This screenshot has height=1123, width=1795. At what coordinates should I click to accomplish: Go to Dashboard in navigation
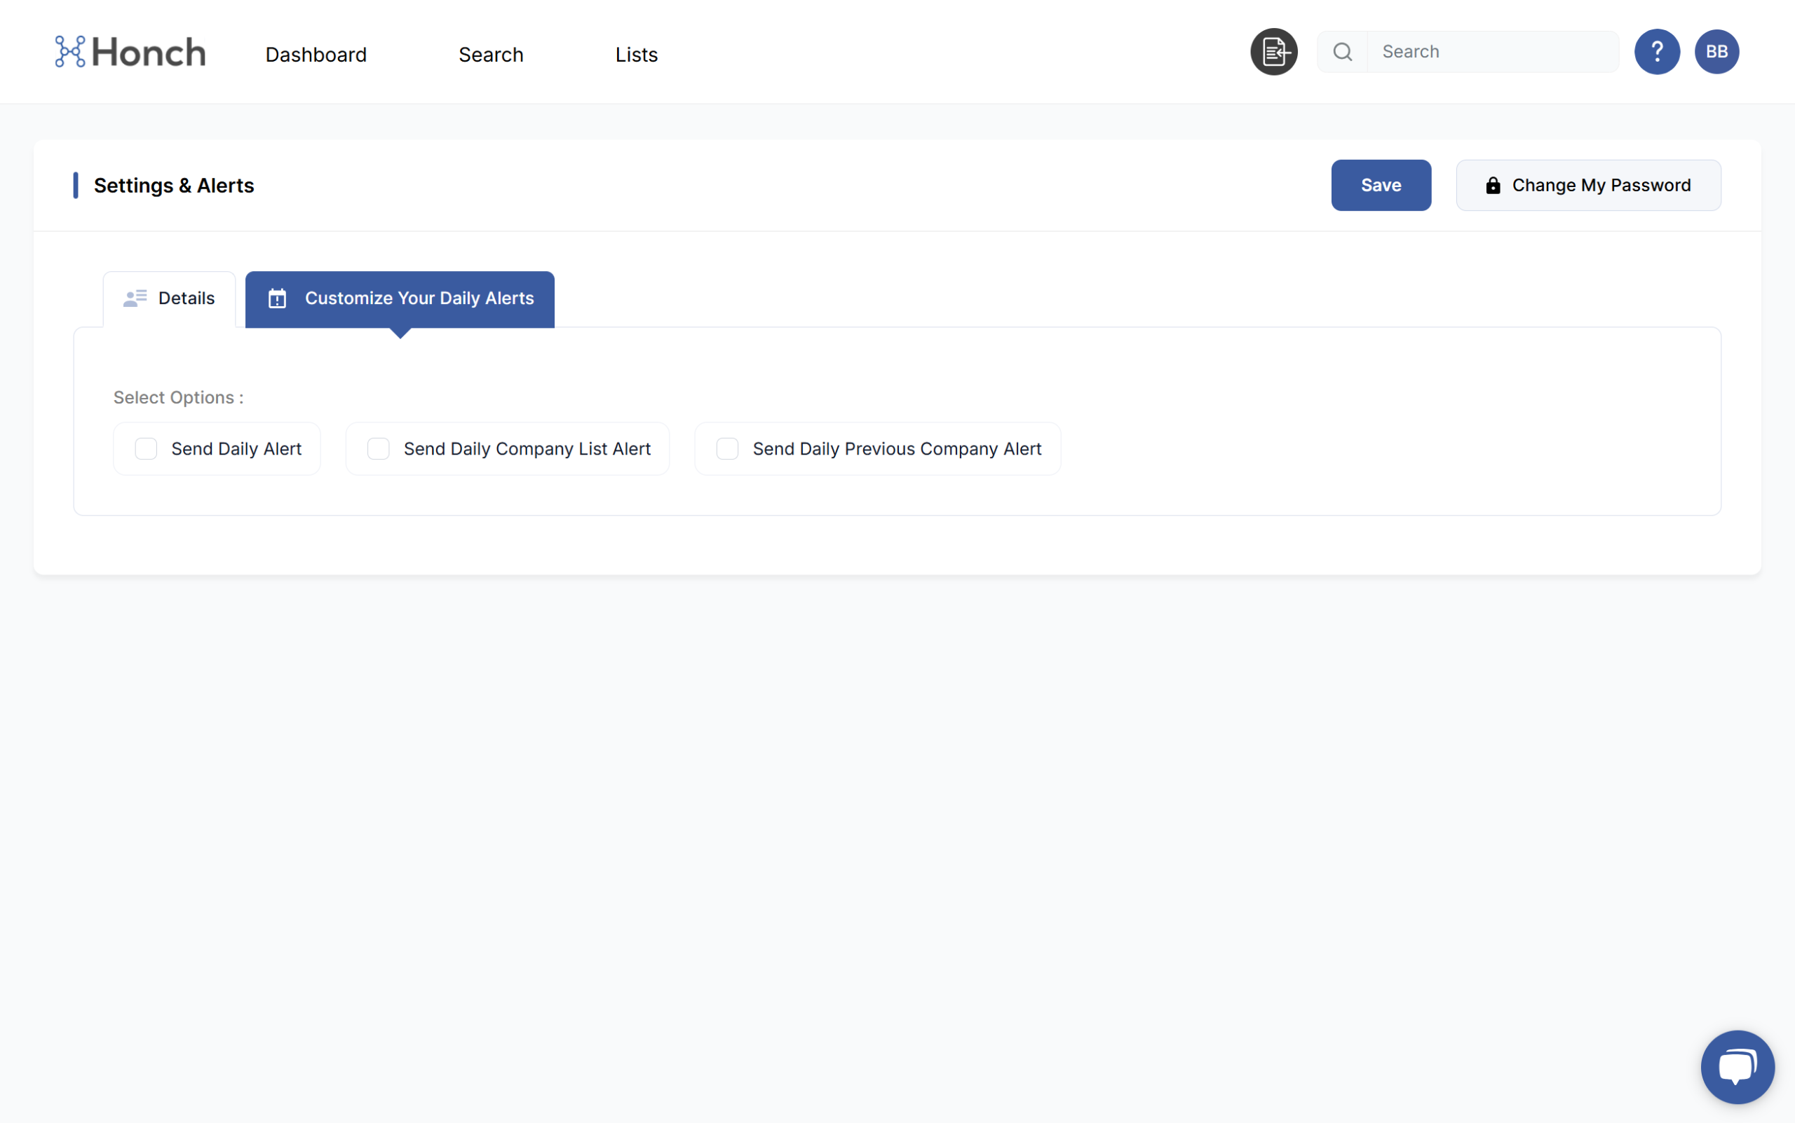point(316,55)
